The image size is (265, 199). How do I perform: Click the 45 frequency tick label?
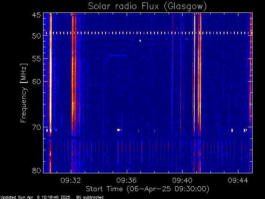(x=36, y=15)
